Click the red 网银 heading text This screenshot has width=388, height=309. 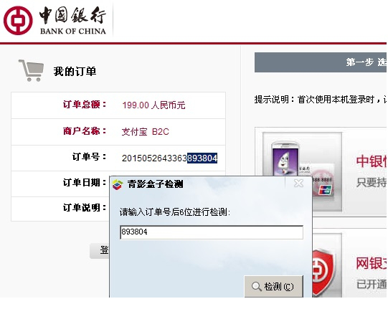pyautogui.click(x=372, y=263)
